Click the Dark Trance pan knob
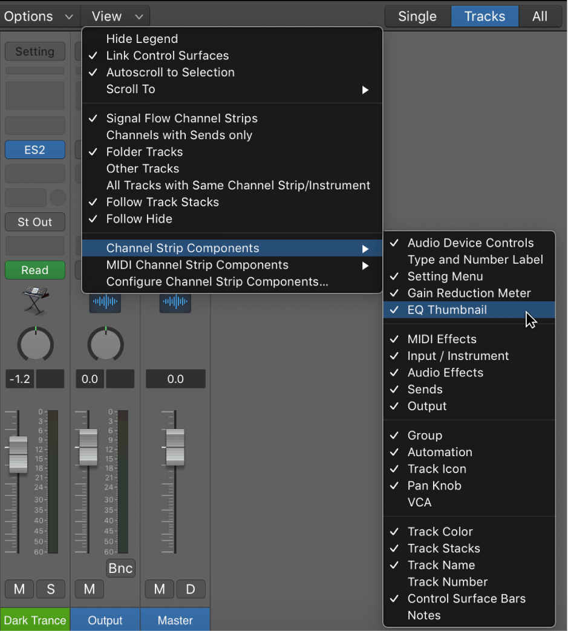Viewport: 568px width, 631px height. (36, 344)
